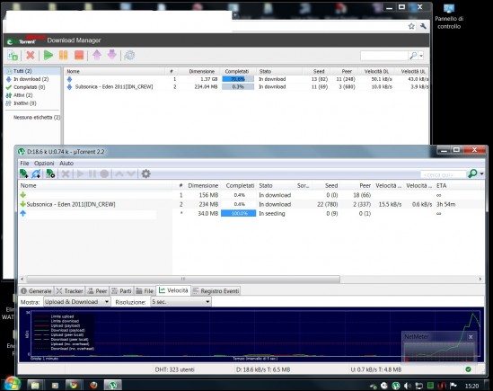Click Add torrent from URL icon in µTorrent

point(36,173)
